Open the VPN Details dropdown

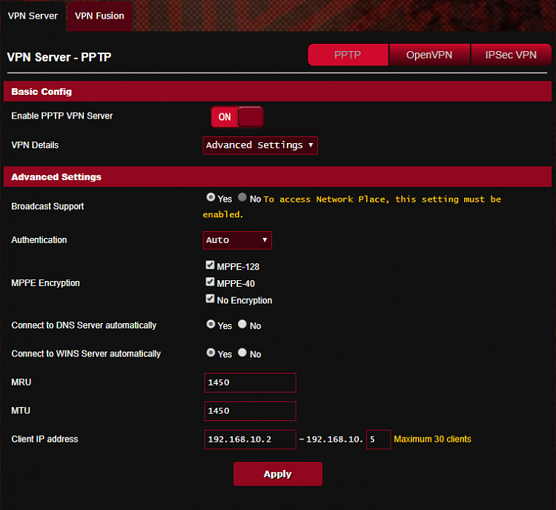[x=260, y=145]
